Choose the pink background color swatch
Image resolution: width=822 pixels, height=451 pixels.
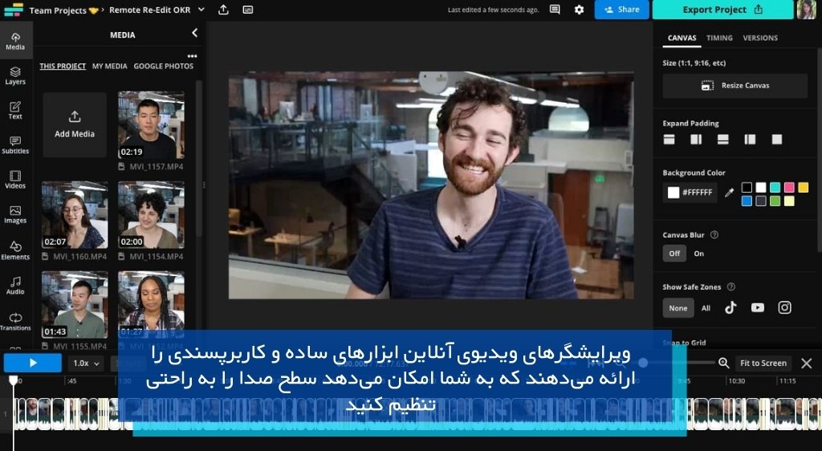[x=789, y=187]
